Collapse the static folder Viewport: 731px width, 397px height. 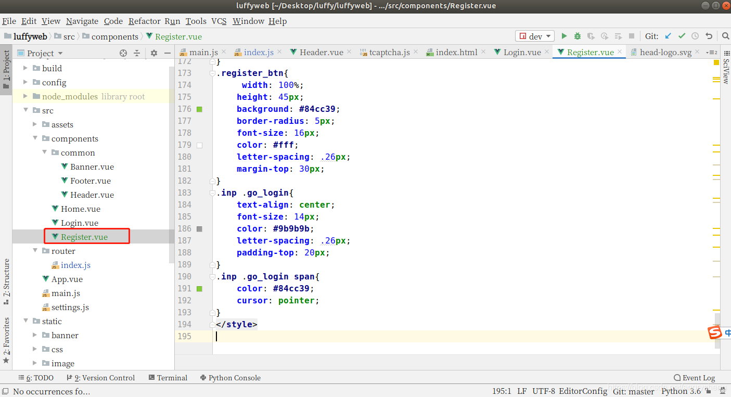point(25,321)
